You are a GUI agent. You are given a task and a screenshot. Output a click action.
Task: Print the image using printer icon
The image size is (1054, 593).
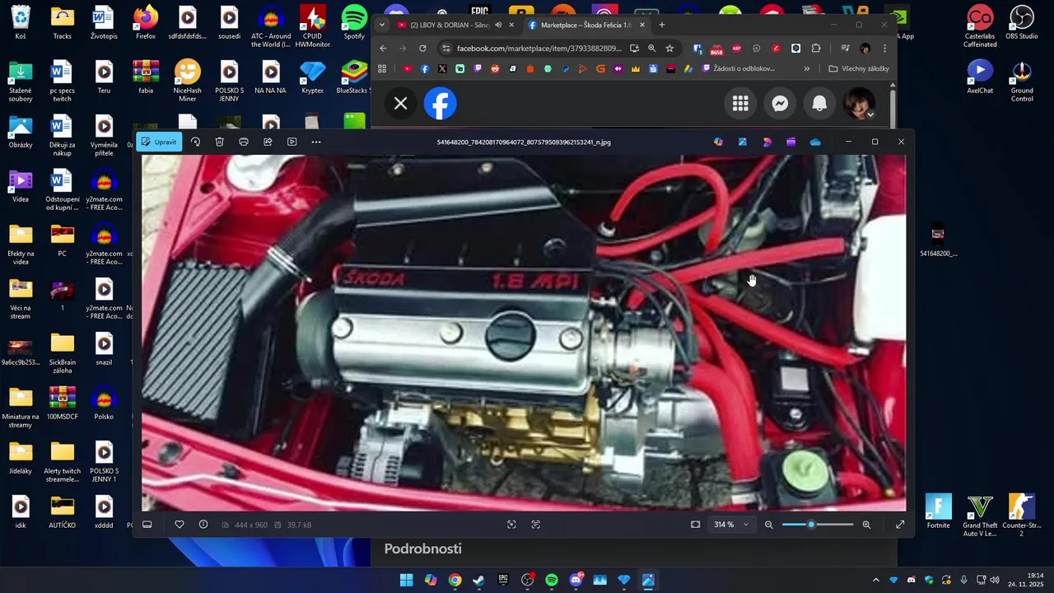click(244, 142)
